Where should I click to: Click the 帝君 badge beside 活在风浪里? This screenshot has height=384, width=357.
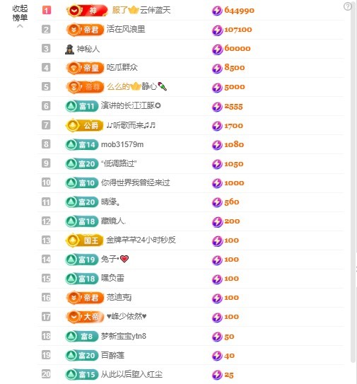(86, 30)
